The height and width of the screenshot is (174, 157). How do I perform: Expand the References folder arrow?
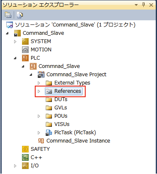point(39,91)
